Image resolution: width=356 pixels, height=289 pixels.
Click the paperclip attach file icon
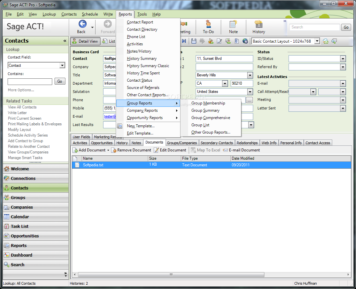pos(237,41)
